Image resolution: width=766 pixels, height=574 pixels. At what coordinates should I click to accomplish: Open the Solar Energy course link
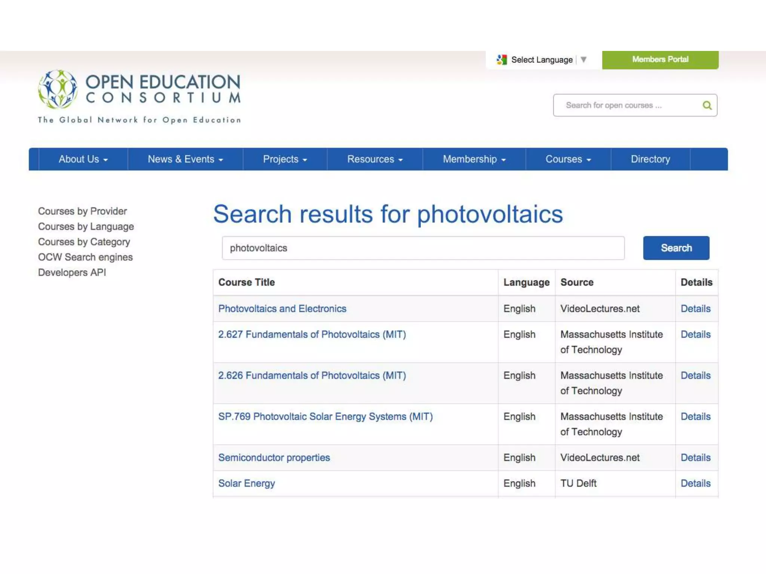point(246,483)
